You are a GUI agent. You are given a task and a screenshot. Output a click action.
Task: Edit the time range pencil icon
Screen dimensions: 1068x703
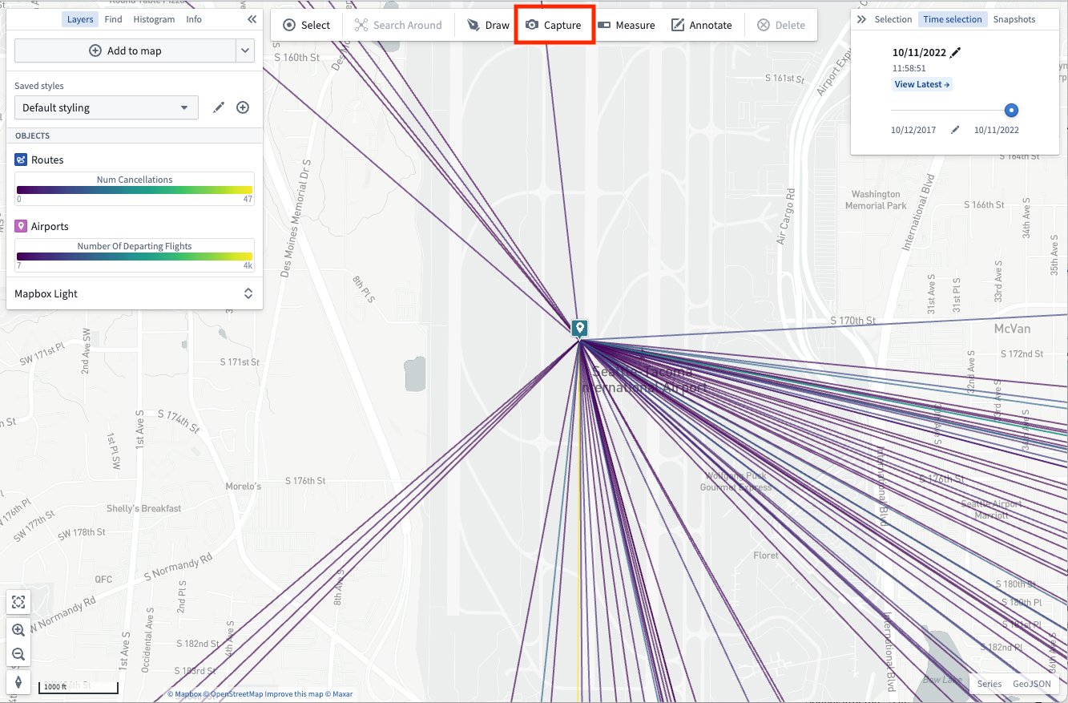tap(955, 129)
